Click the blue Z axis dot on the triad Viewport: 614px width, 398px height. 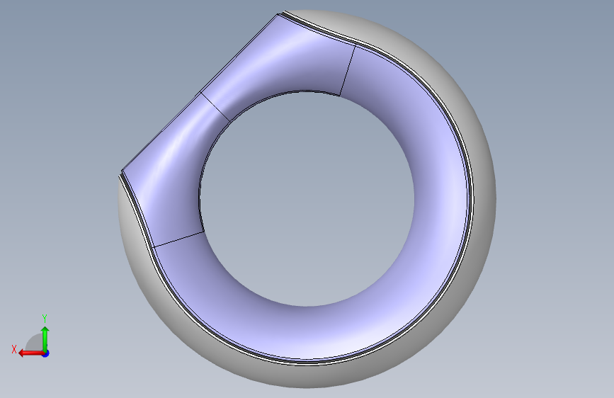[46, 353]
